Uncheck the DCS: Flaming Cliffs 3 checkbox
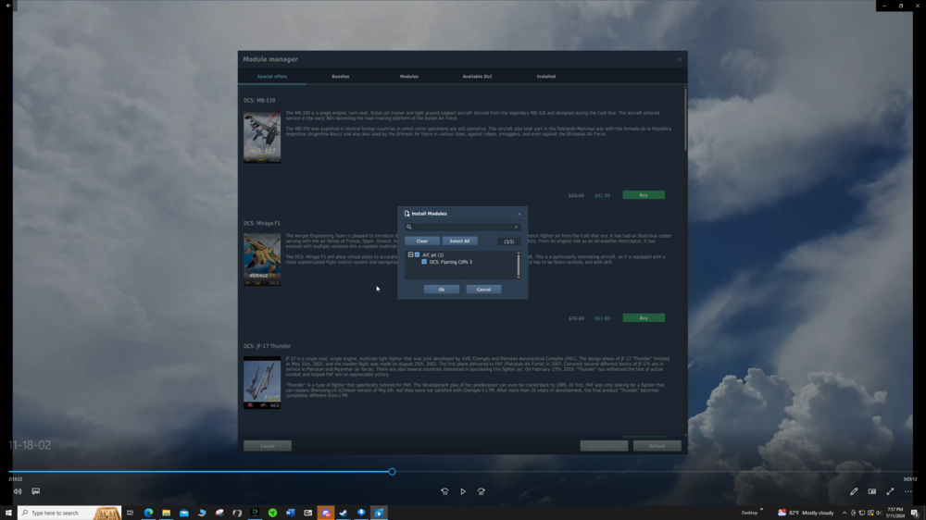This screenshot has width=926, height=520. point(424,262)
